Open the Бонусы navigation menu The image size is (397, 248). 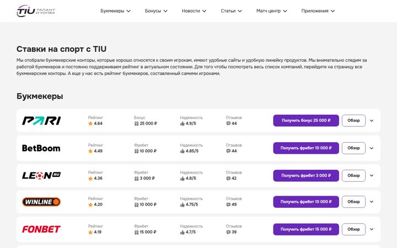[156, 11]
